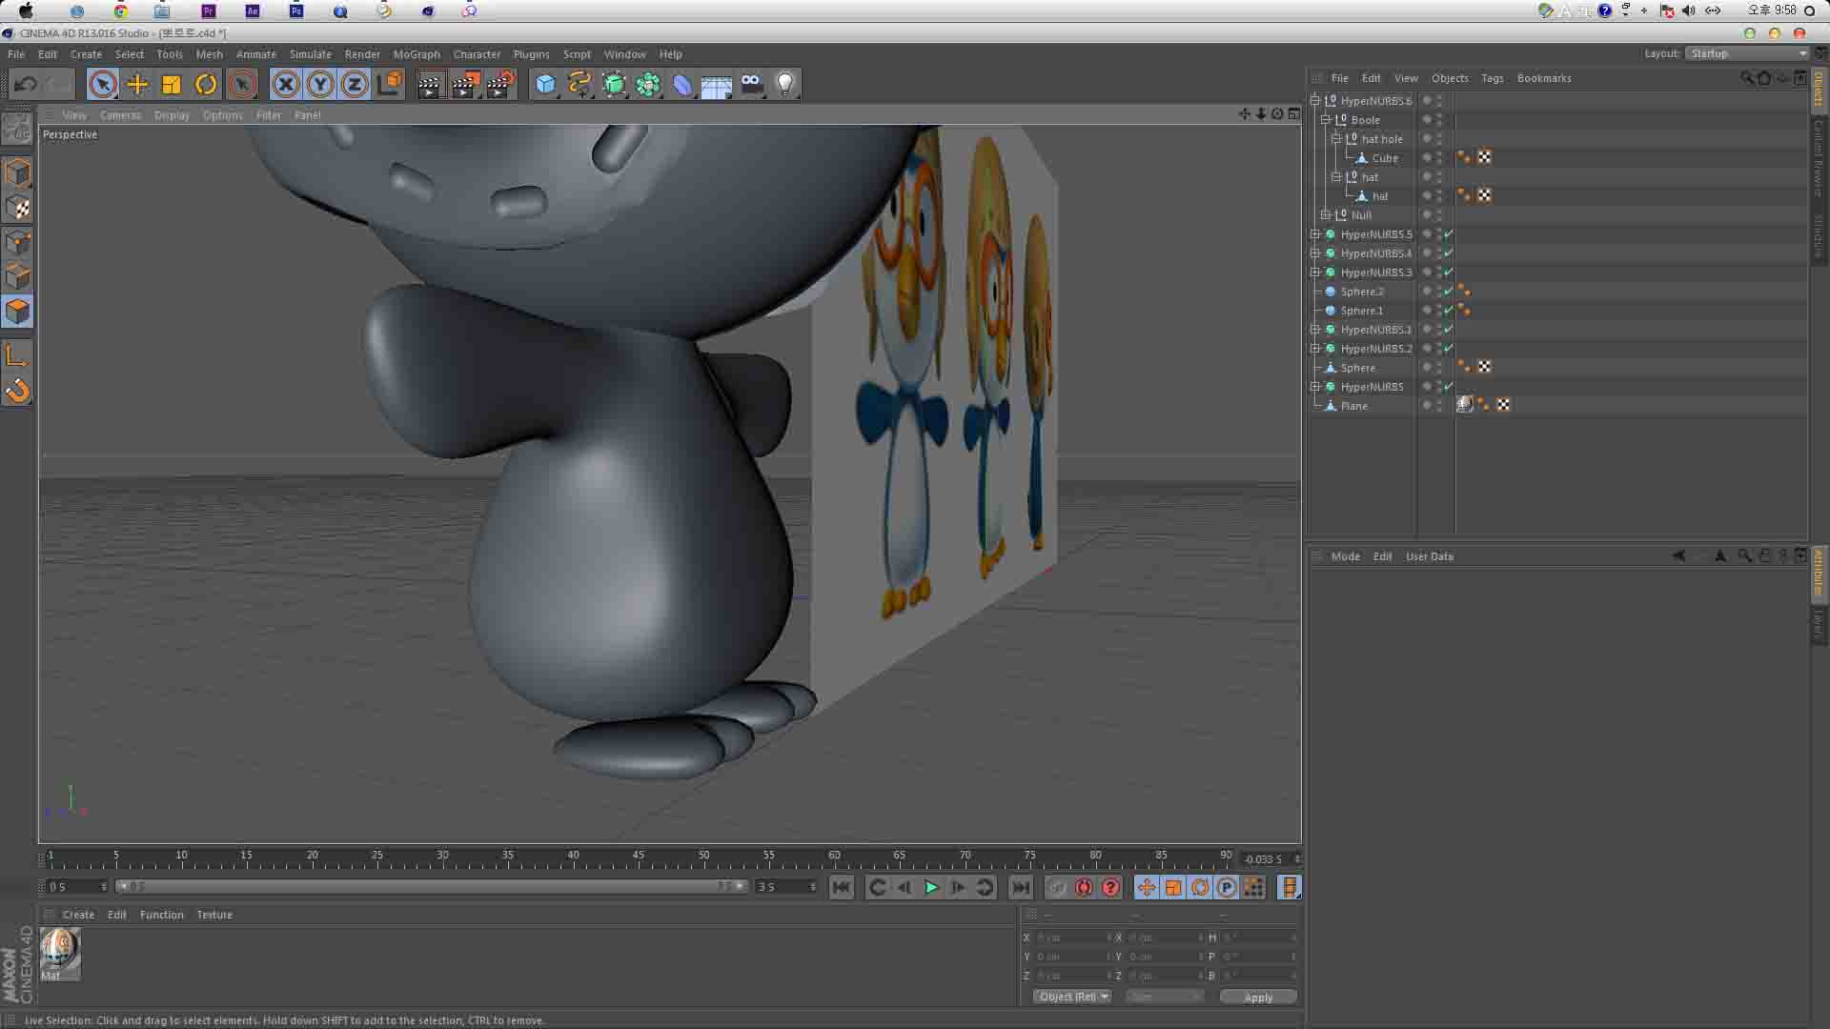Select the Mat material thumbnail
1830x1029 pixels.
(59, 953)
